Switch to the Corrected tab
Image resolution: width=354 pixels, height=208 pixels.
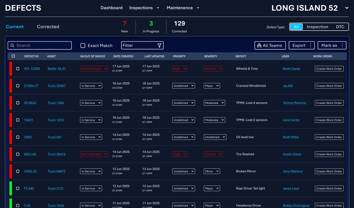click(48, 27)
